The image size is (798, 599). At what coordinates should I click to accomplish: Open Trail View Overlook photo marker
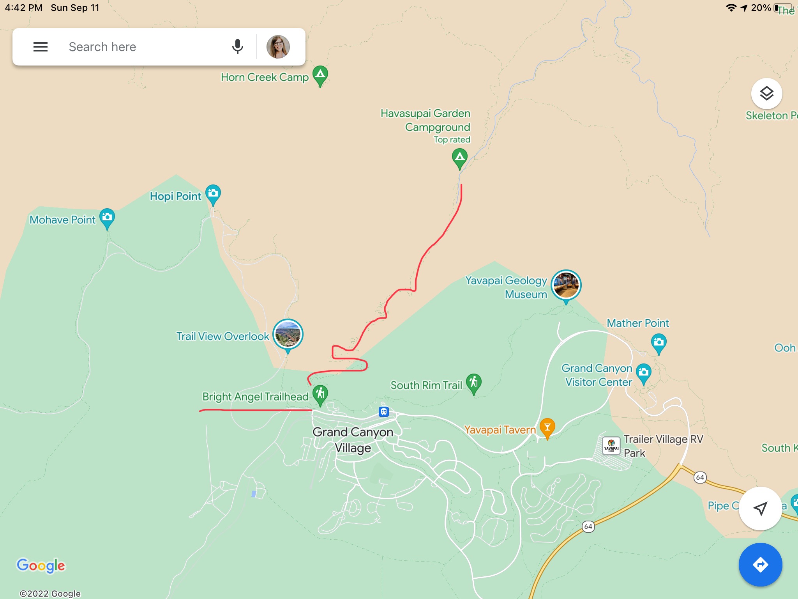(288, 335)
